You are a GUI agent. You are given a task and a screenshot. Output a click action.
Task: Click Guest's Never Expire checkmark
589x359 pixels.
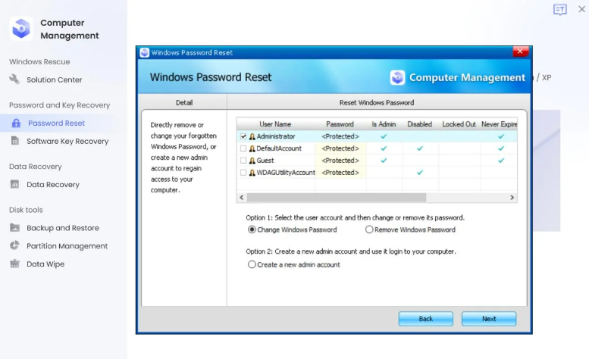(x=501, y=161)
